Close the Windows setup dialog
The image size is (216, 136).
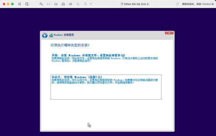[169, 33]
